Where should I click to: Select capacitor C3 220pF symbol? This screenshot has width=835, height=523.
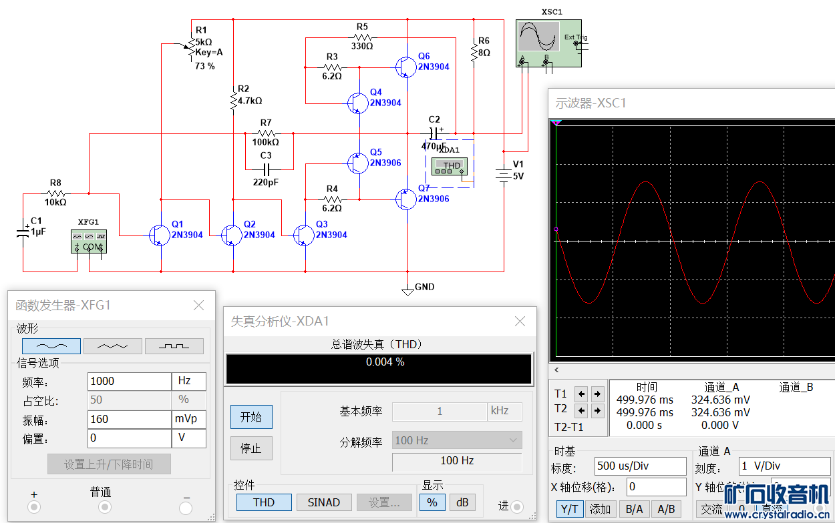pos(267,168)
